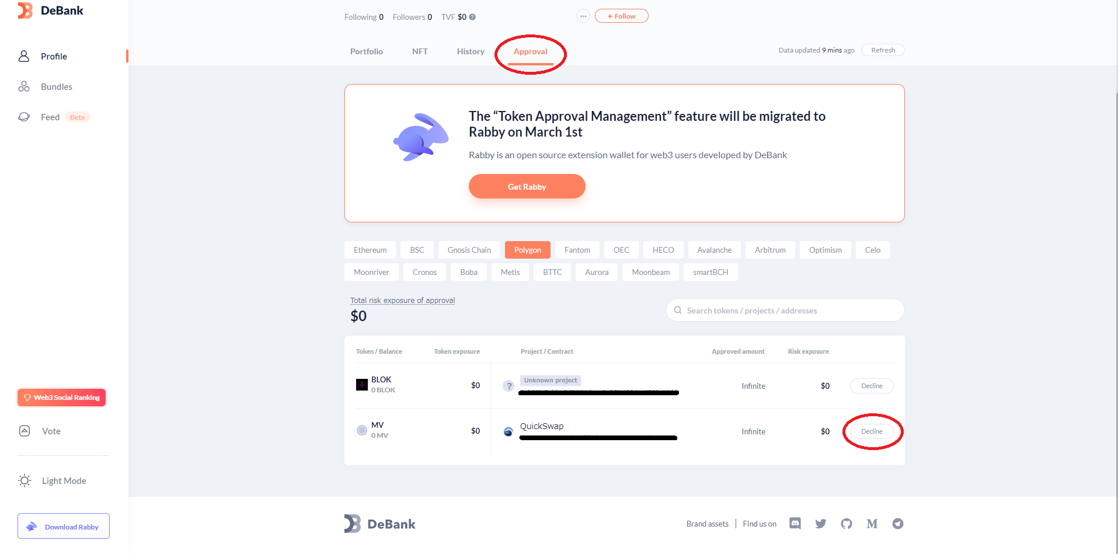Screen dimensions: 1118x554
Task: Open DeBank's Discord link icon
Action: click(x=795, y=524)
